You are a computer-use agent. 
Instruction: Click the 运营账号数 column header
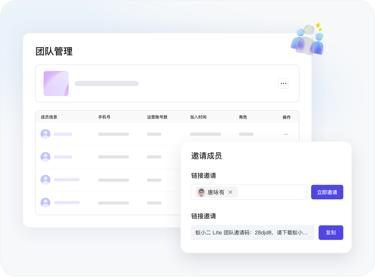click(157, 117)
